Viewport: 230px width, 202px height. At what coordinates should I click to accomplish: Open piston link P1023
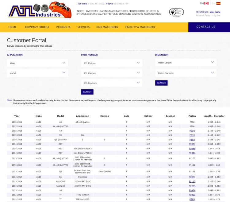pos(192,195)
